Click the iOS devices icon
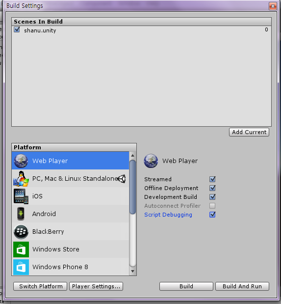This screenshot has height=304, width=281. pos(21,196)
